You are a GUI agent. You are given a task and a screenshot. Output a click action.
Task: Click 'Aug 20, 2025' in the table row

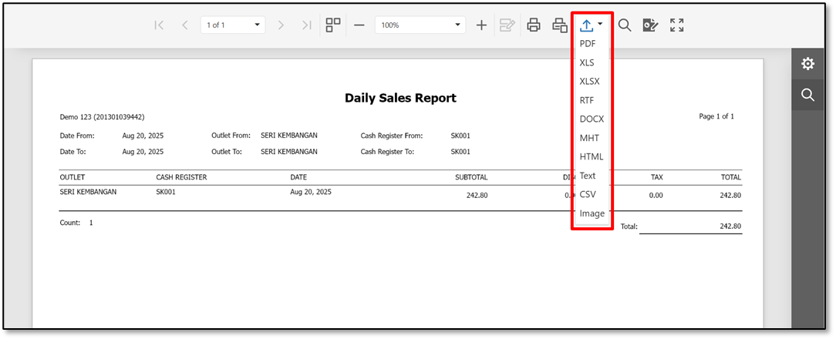pos(311,192)
